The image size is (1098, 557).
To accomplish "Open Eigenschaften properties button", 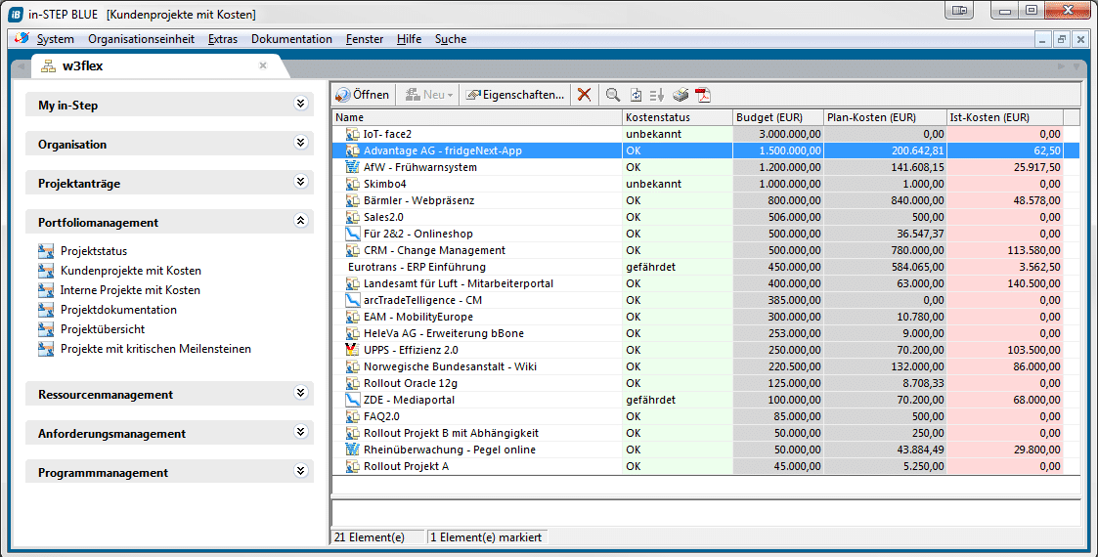I will pos(515,95).
